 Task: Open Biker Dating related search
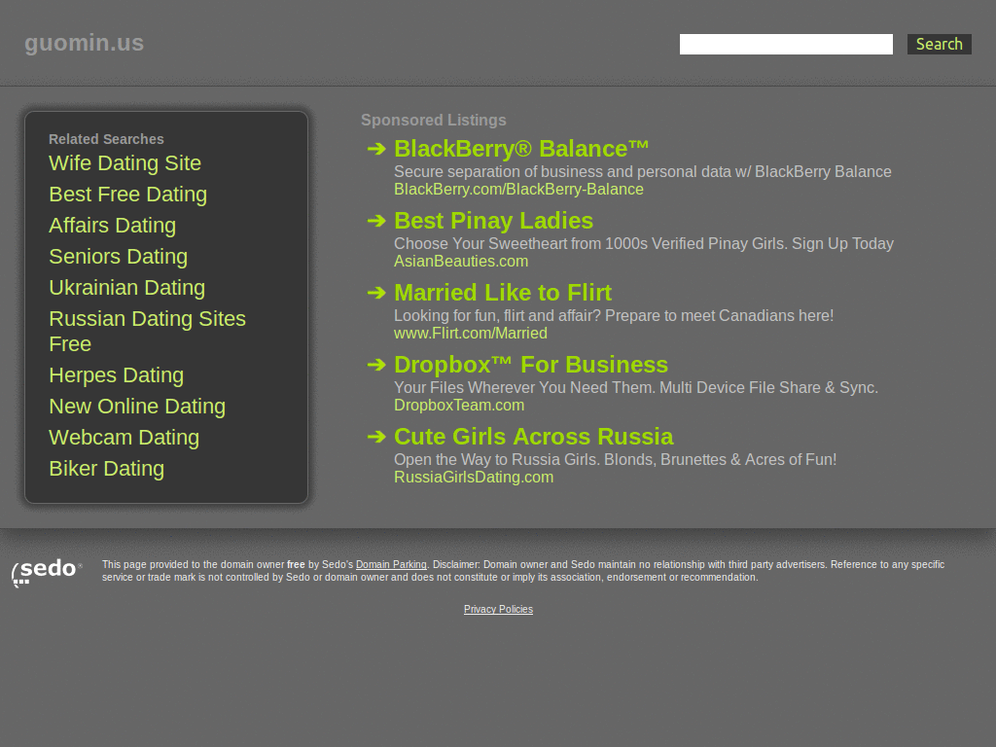(107, 469)
